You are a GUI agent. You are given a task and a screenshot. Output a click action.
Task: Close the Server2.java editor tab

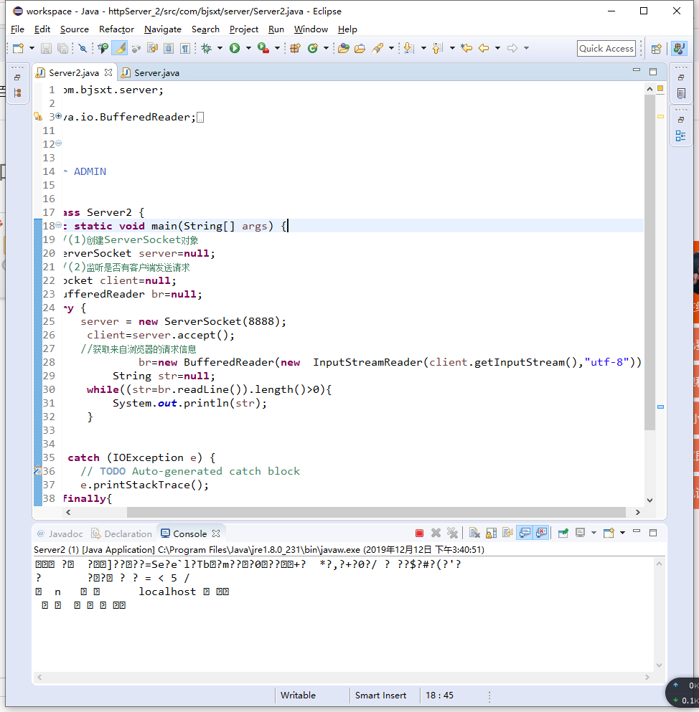point(108,72)
